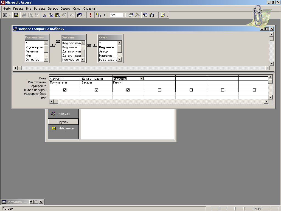Click the Undo arrow icon
The image size is (281, 211).
coord(72,15)
